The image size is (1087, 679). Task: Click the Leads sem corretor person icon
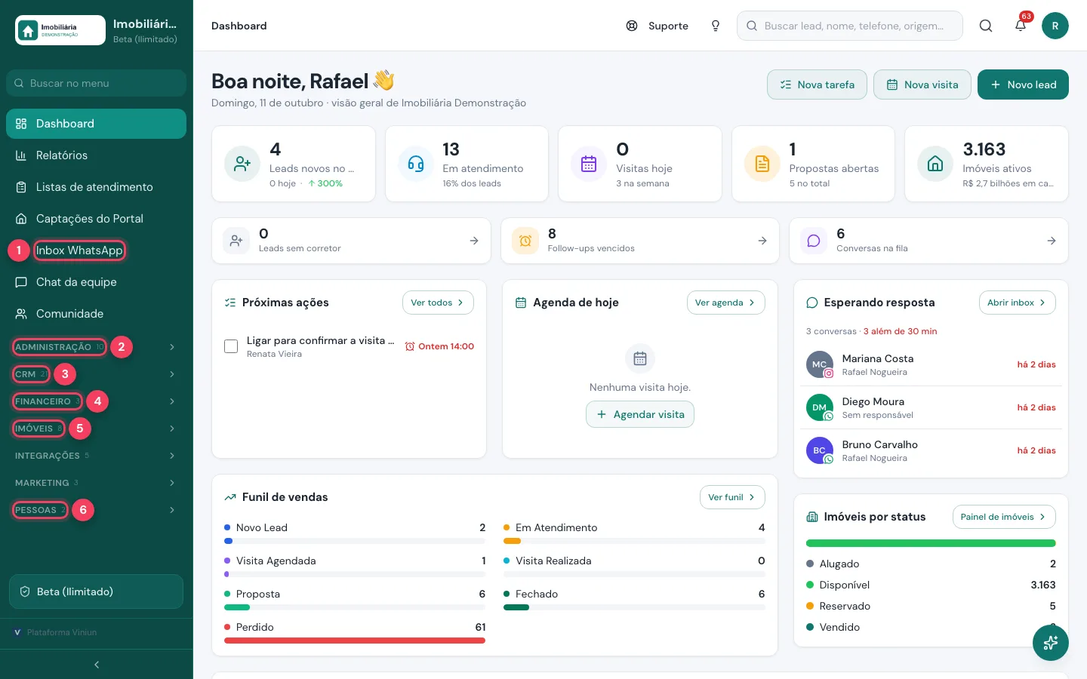tap(236, 241)
